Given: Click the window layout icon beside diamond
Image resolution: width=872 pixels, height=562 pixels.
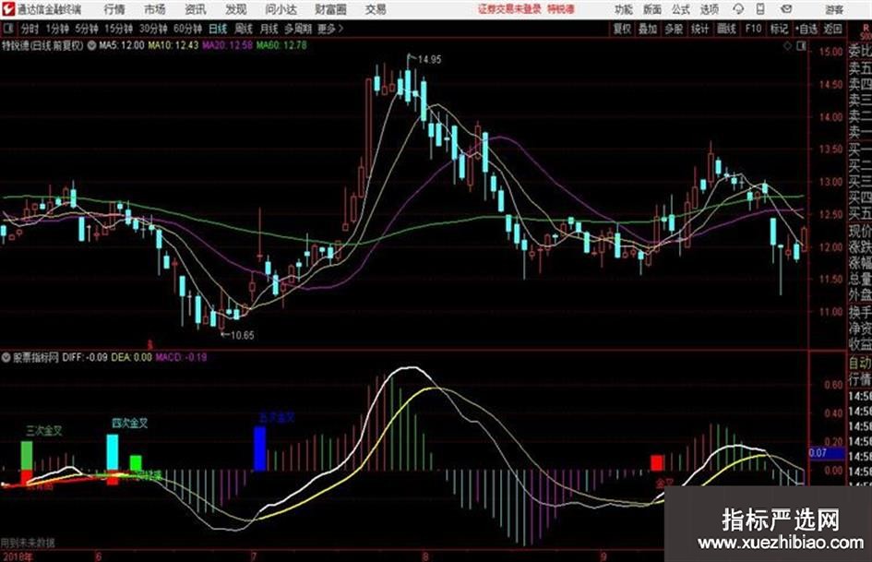Looking at the screenshot, I should (801, 47).
